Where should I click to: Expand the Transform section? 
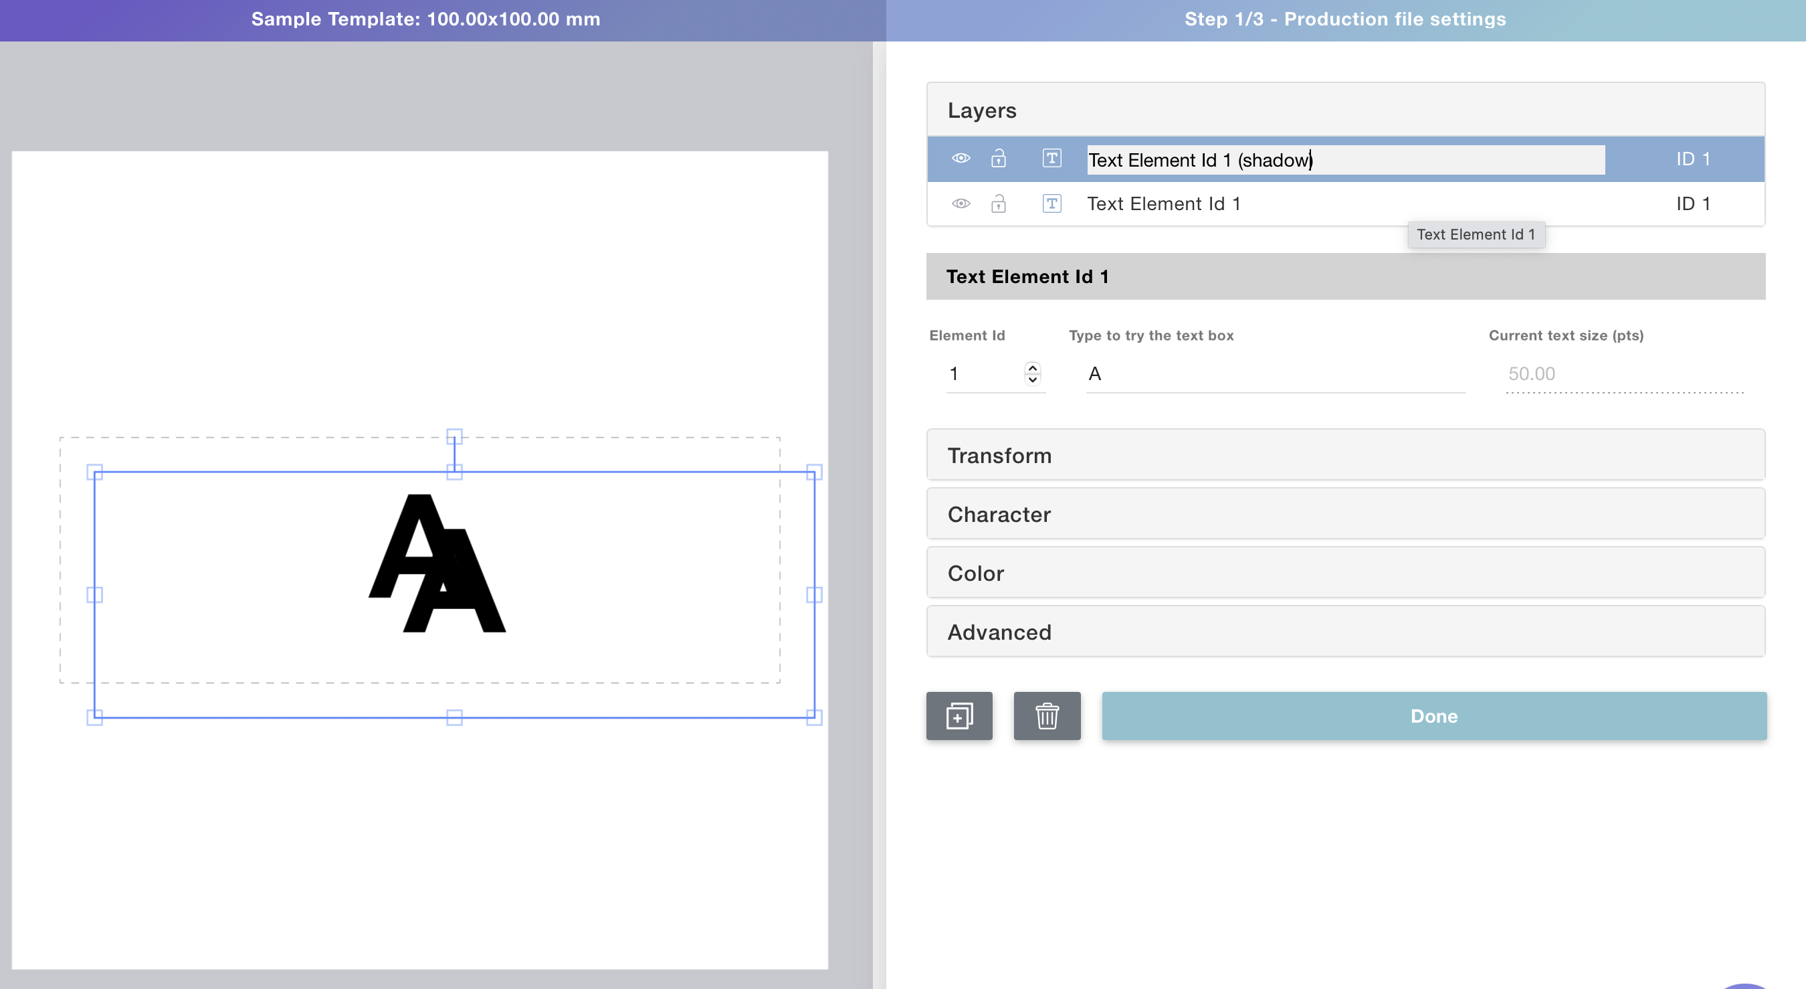pyautogui.click(x=1346, y=454)
